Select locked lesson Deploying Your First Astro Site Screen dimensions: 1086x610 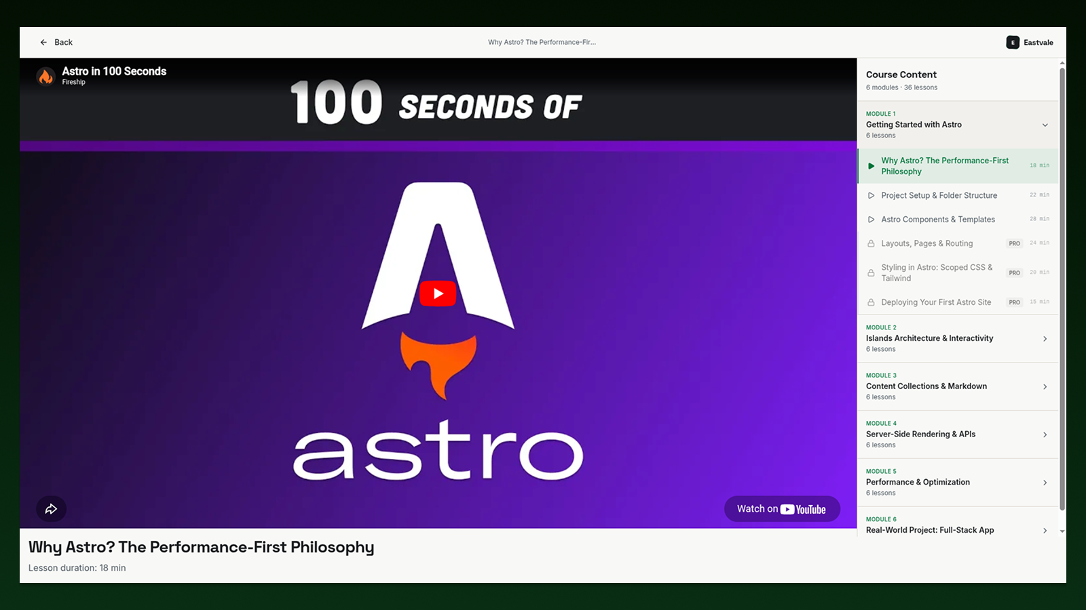(958, 302)
